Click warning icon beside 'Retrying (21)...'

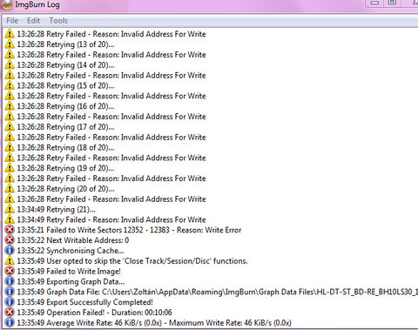(x=10, y=209)
